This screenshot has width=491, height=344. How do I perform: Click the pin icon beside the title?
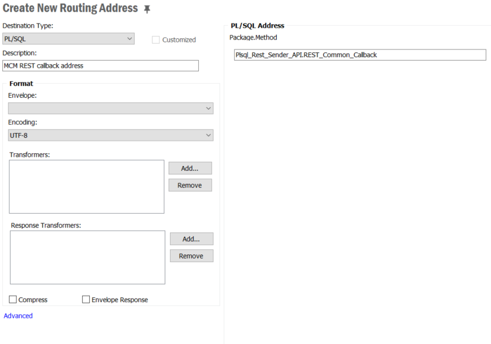coord(147,9)
